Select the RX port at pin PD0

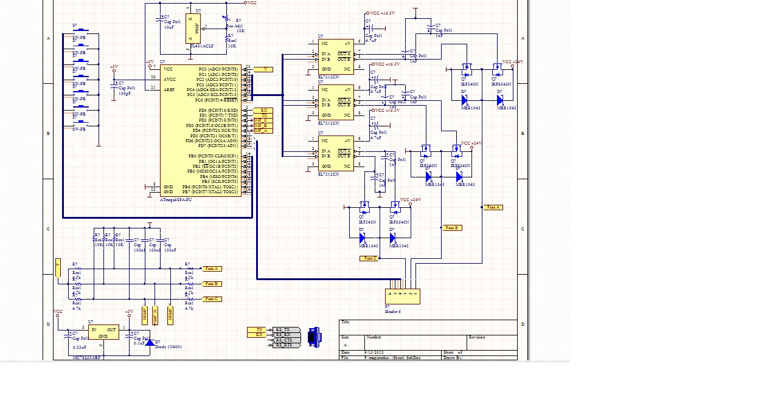coord(263,111)
